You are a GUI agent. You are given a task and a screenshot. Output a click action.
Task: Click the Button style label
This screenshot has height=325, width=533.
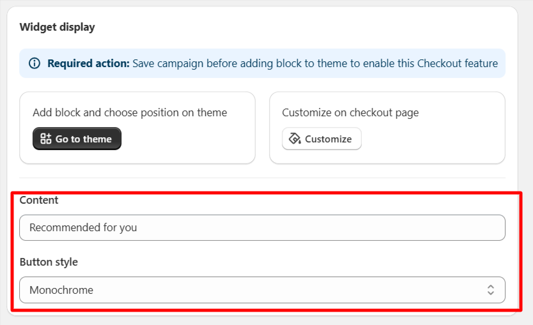tap(49, 262)
